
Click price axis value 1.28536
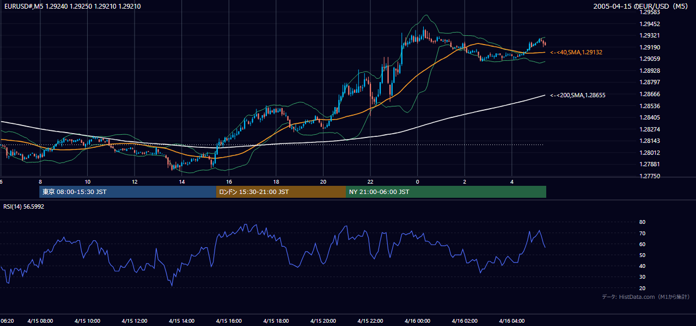649,106
